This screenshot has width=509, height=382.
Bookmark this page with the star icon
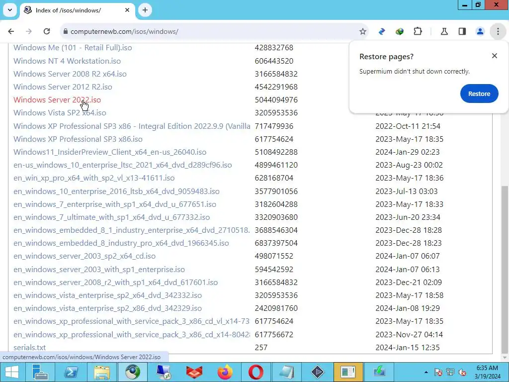click(x=362, y=31)
